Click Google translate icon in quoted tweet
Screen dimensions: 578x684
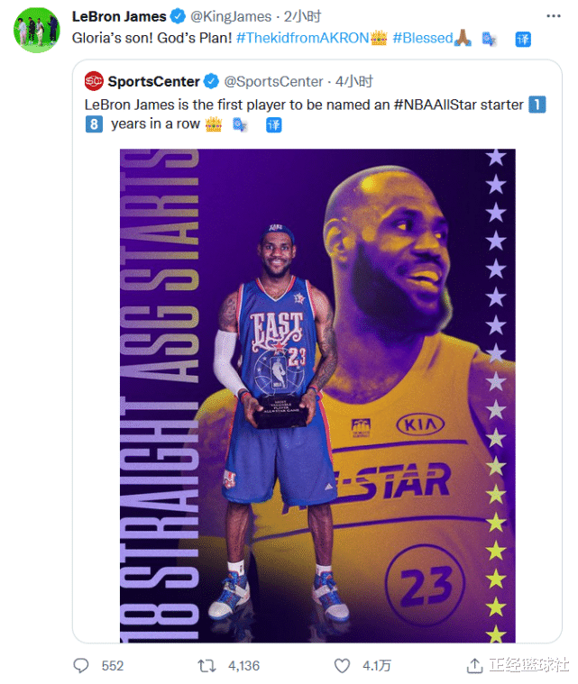(240, 125)
